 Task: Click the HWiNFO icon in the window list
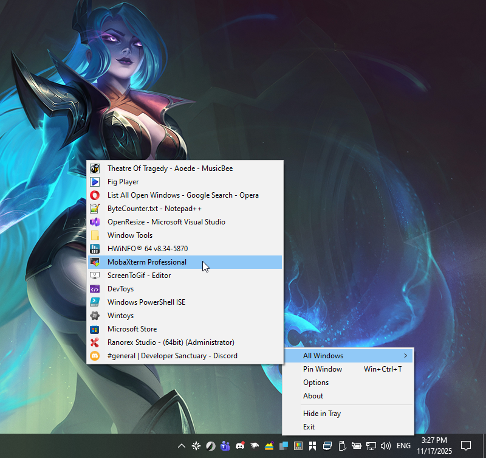coord(95,249)
